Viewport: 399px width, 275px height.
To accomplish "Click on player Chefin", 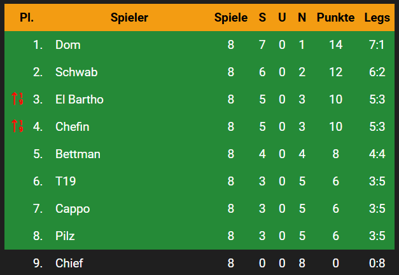I will point(73,126).
